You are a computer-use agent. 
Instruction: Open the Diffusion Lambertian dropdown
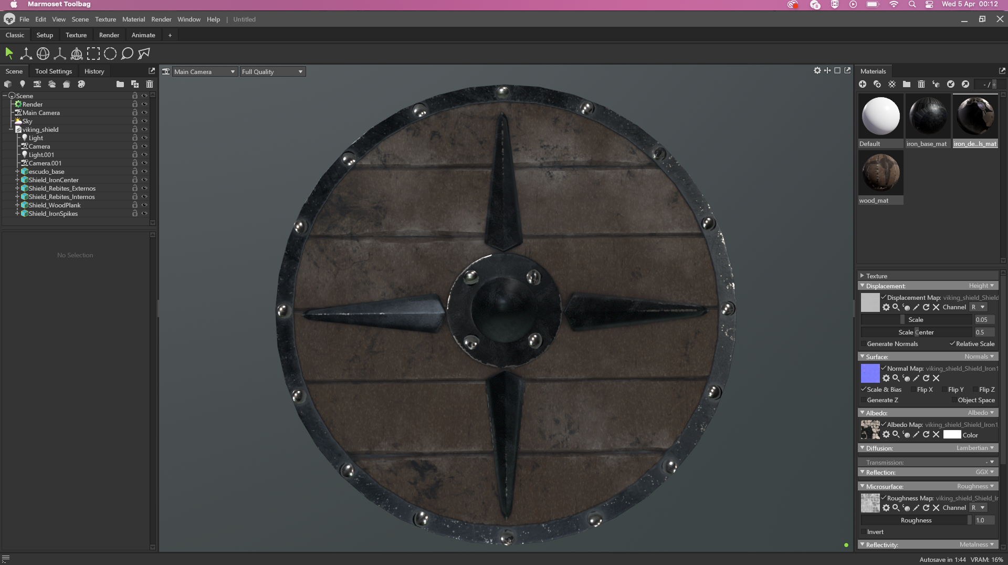coord(975,448)
